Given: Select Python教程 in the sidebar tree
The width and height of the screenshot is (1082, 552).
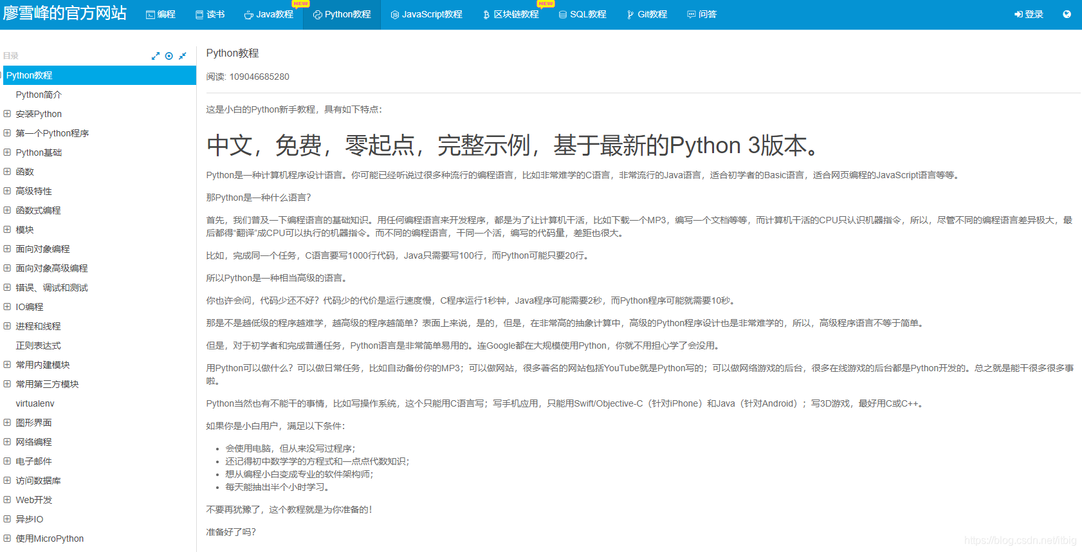Looking at the screenshot, I should [100, 75].
